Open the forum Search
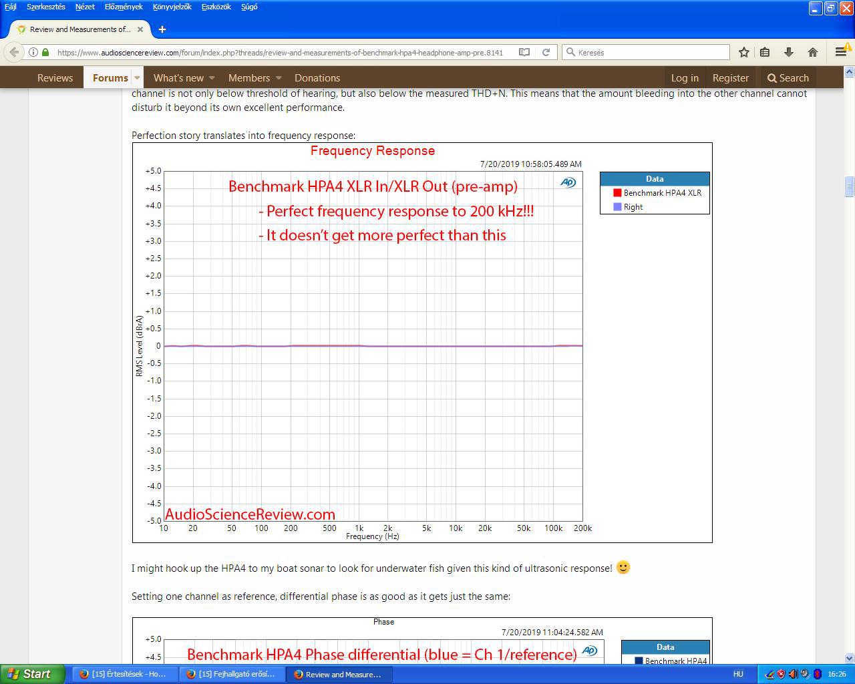The height and width of the screenshot is (684, 855). point(788,78)
